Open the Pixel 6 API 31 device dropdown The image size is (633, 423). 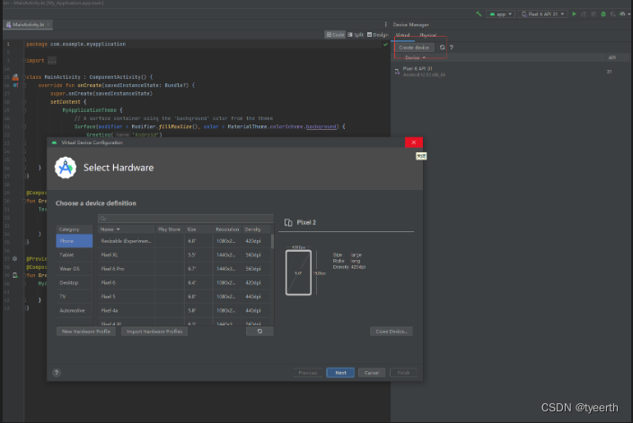click(543, 14)
